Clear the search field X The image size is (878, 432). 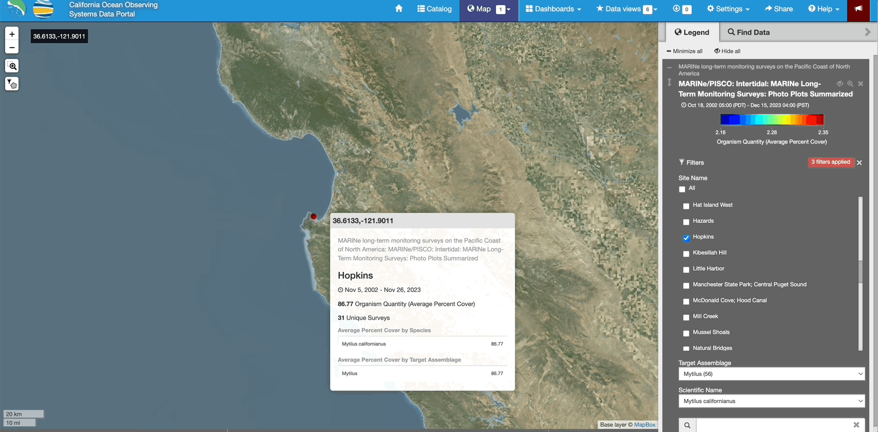click(856, 425)
